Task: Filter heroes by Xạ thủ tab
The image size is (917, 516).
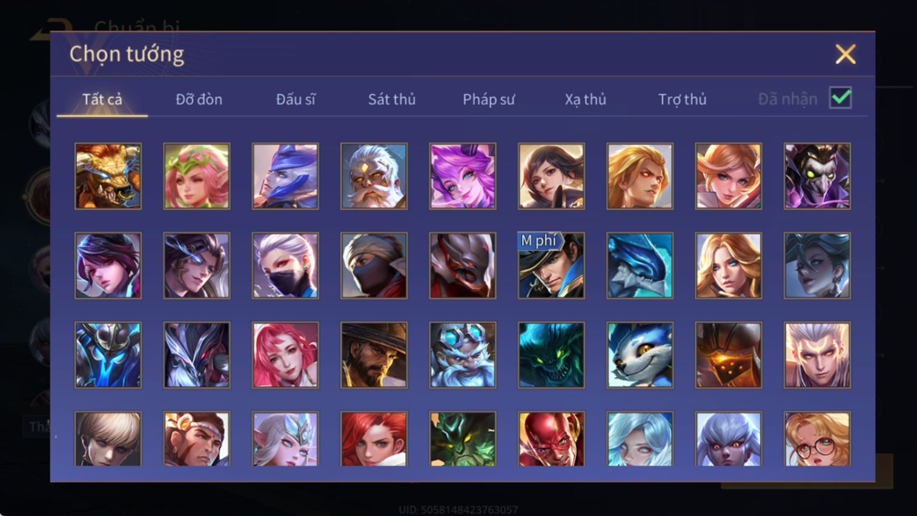Action: (x=586, y=99)
